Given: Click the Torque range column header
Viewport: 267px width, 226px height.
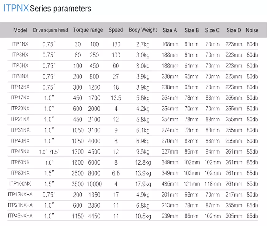Looking at the screenshot, I should [88, 30].
